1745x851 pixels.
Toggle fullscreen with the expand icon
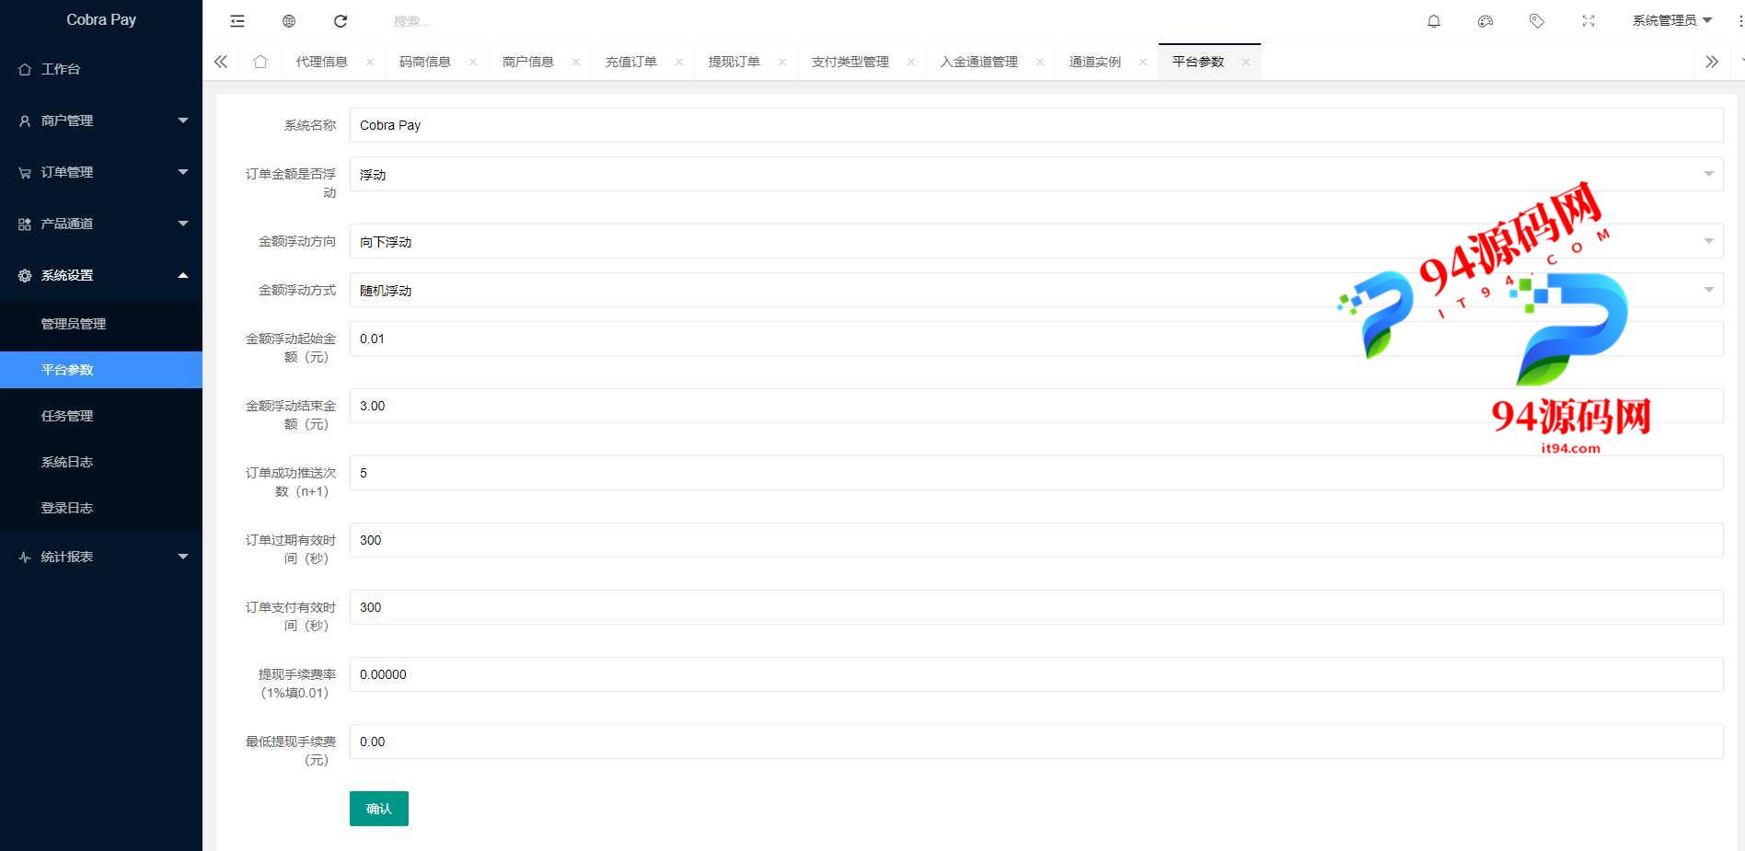pos(1589,21)
